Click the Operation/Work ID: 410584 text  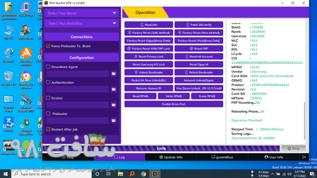click(253, 138)
